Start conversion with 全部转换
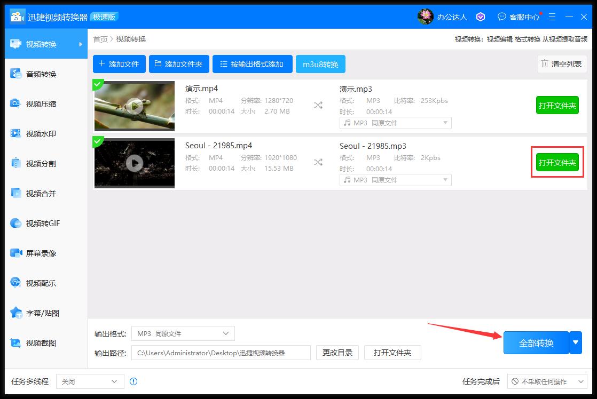The height and width of the screenshot is (399, 597). 536,342
